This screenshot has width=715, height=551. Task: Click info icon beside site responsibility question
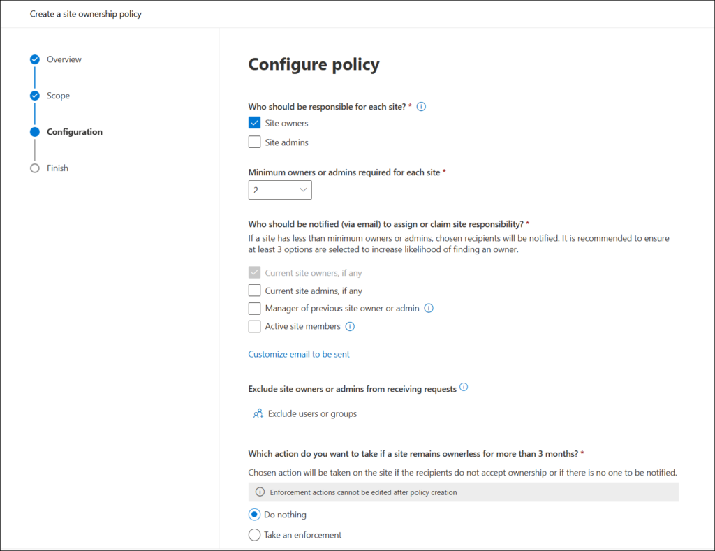[x=421, y=107]
